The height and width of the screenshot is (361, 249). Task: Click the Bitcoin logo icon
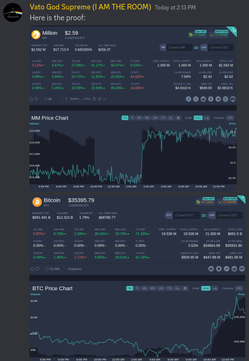click(x=37, y=202)
